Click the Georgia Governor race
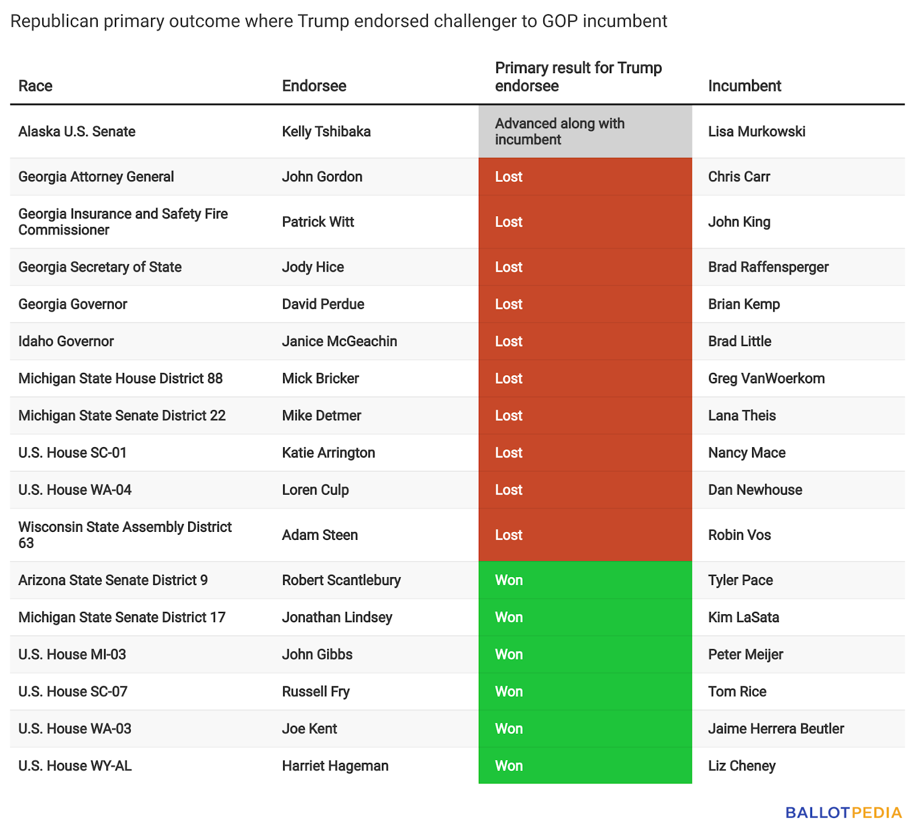Viewport: 915px width, 835px height. [x=73, y=304]
